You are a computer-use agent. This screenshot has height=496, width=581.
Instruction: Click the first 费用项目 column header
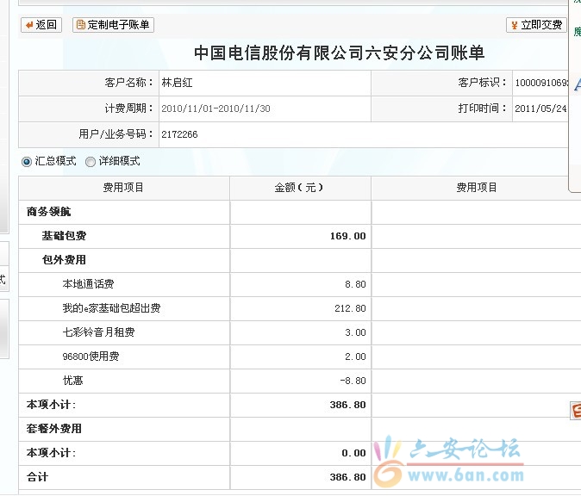[123, 188]
